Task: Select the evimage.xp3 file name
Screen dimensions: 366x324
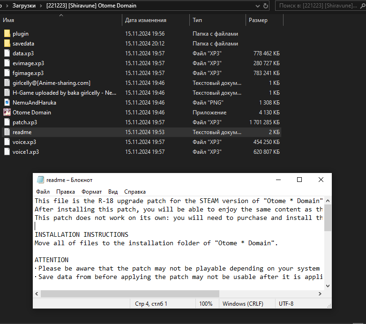Action: [28, 63]
